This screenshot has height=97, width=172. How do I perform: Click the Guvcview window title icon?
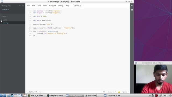tap(136, 63)
